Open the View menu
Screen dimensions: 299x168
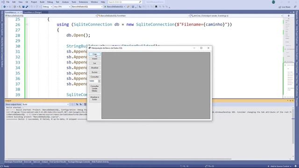pos(21,2)
